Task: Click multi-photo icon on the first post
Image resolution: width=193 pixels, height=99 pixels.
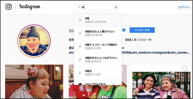Action: (58, 69)
